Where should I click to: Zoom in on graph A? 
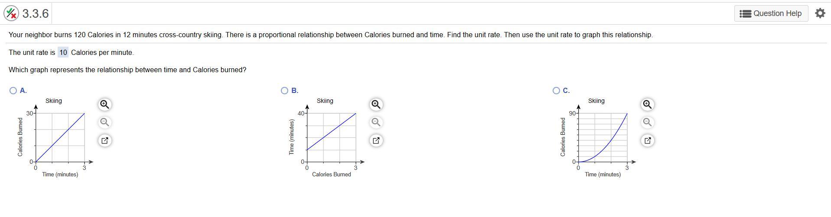(x=104, y=105)
